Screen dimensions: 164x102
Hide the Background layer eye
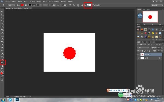tap(138, 58)
